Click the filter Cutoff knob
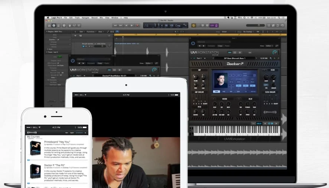The width and height of the screenshot is (329, 188). pyautogui.click(x=266, y=77)
